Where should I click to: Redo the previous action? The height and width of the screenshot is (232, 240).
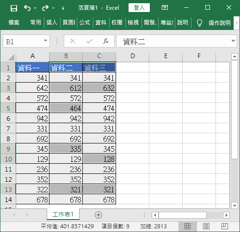[45, 8]
